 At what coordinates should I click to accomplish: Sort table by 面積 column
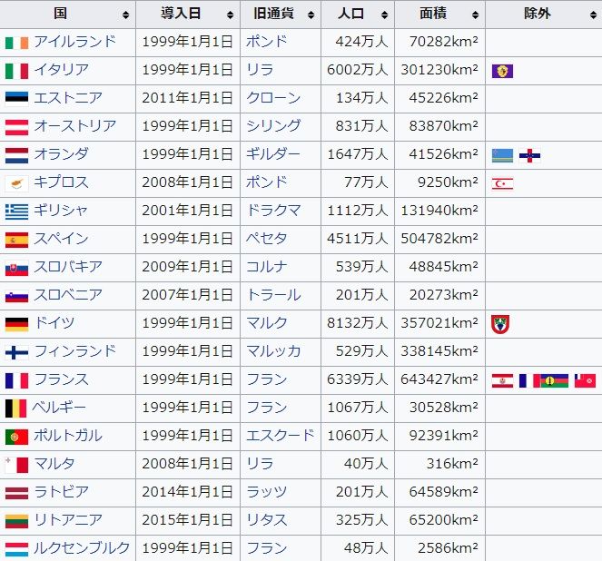pos(476,15)
